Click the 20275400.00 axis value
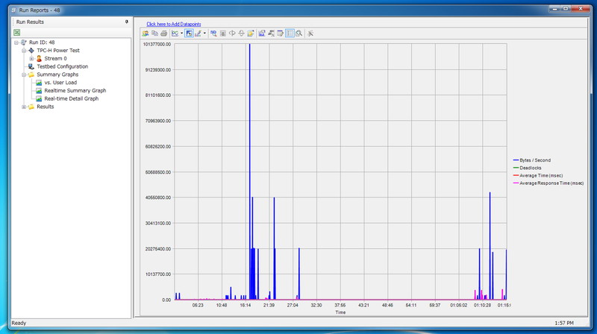The image size is (597, 334). point(158,249)
